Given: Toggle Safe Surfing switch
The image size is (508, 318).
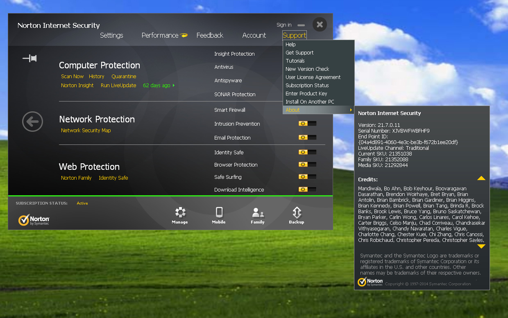Looking at the screenshot, I should pos(307,177).
